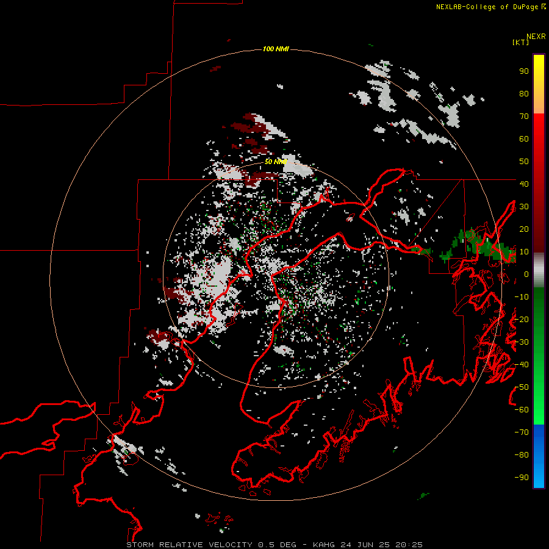
Task: Click the positive 40 knot scale label
Action: [x=524, y=184]
